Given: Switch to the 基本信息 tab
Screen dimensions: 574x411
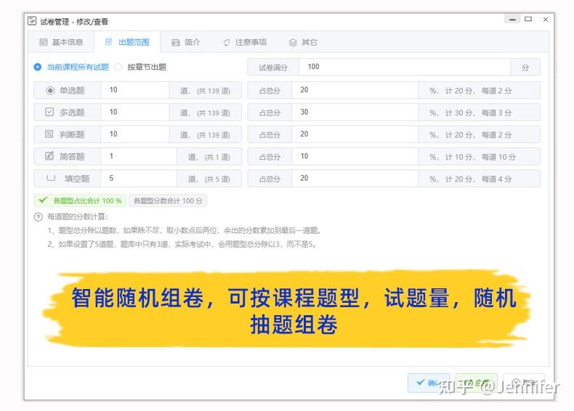Looking at the screenshot, I should point(61,42).
